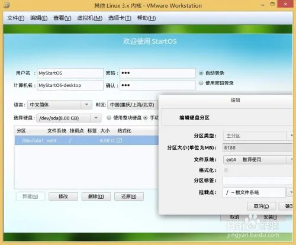This screenshot has height=245, width=296.
Task: Open the 帮助(H) menu
Action: [146, 18]
